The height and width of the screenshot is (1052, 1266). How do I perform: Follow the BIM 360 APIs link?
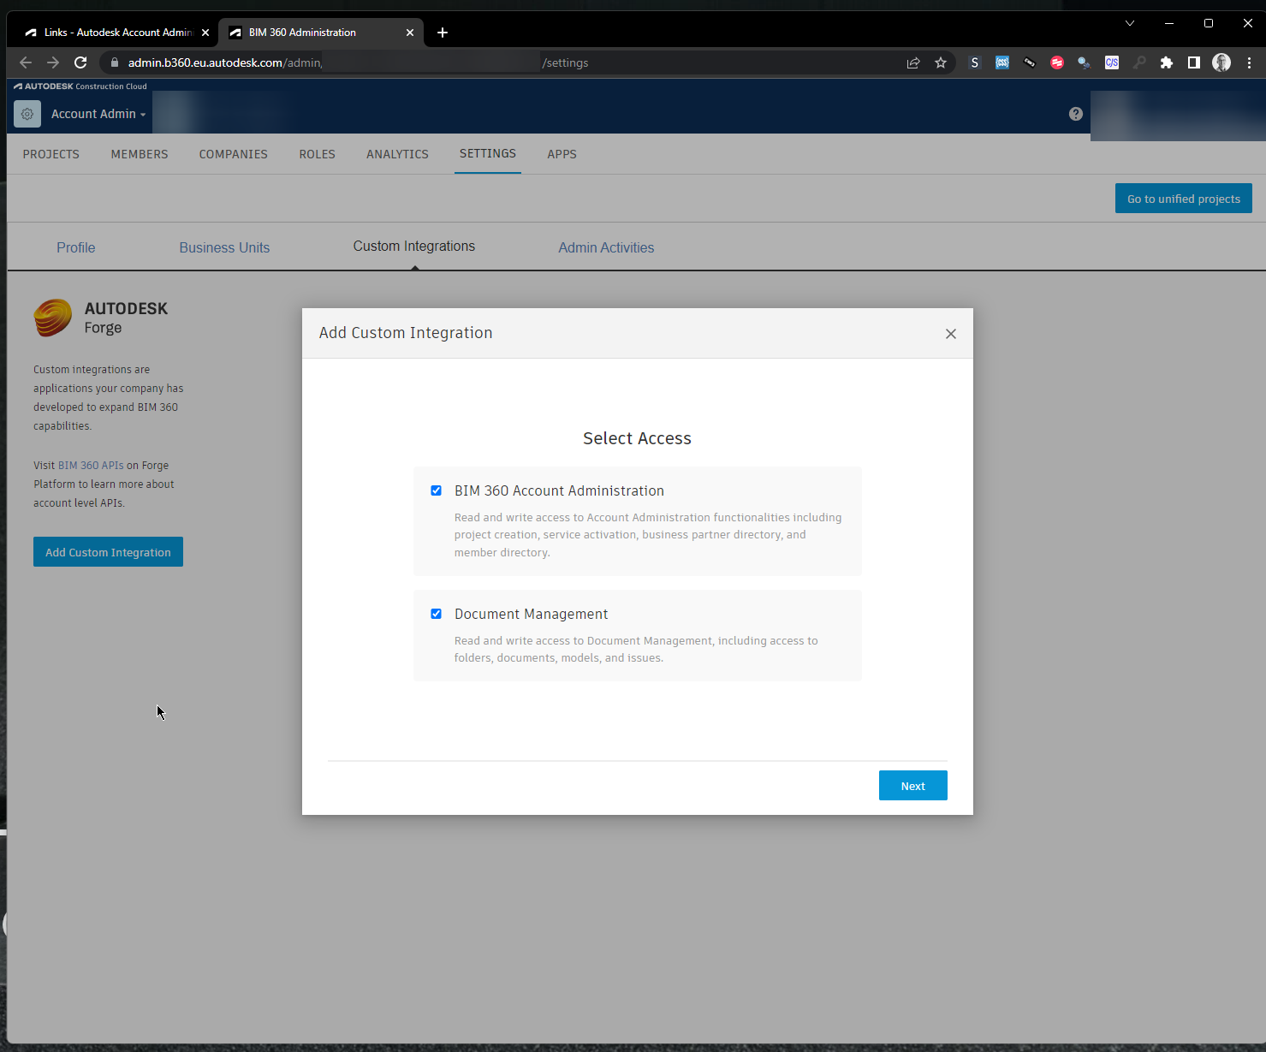coord(91,466)
